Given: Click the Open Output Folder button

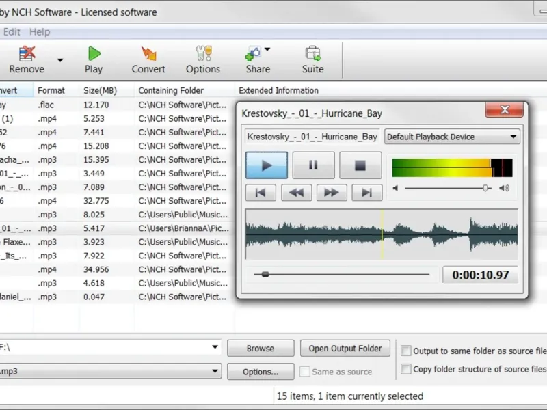Looking at the screenshot, I should pyautogui.click(x=345, y=348).
